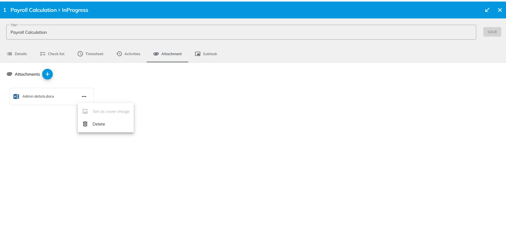Image resolution: width=506 pixels, height=245 pixels.
Task: Click the Timesheet clock icon
Action: click(x=80, y=54)
